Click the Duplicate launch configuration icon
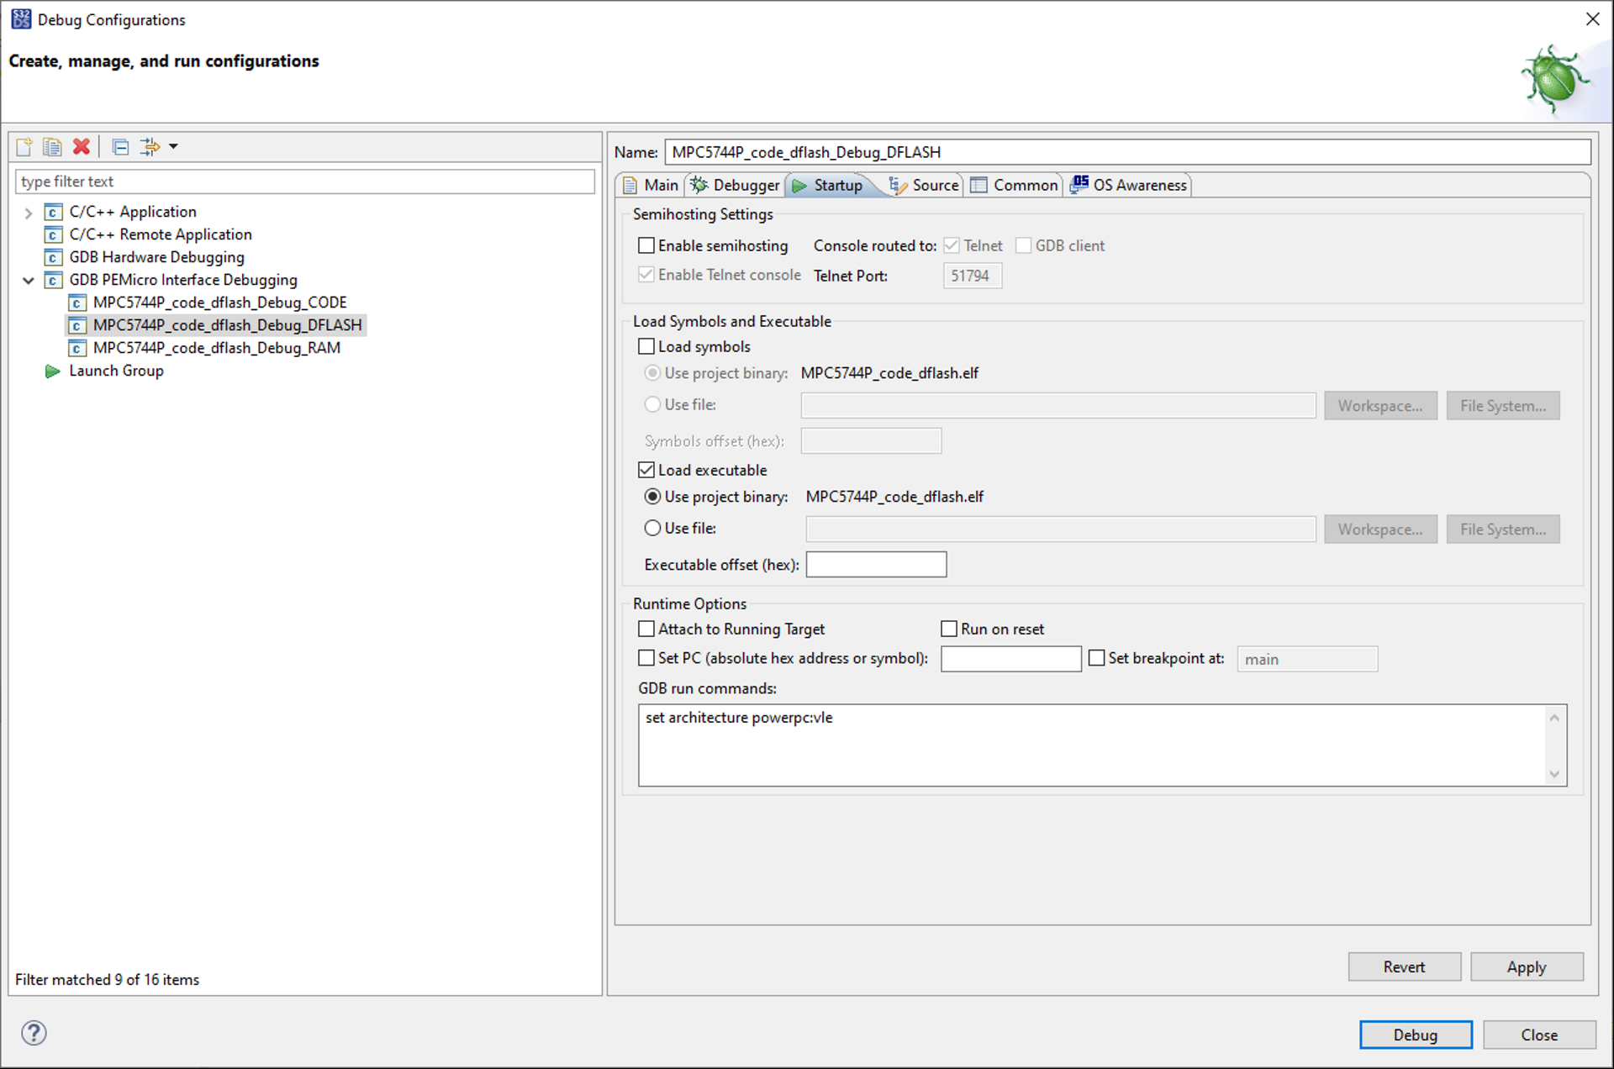The width and height of the screenshot is (1614, 1069). point(52,147)
